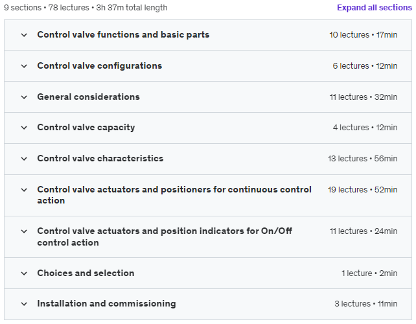The height and width of the screenshot is (324, 416).
Task: Click the '9 sections • 78 lectures' summary text
Action: click(x=47, y=8)
